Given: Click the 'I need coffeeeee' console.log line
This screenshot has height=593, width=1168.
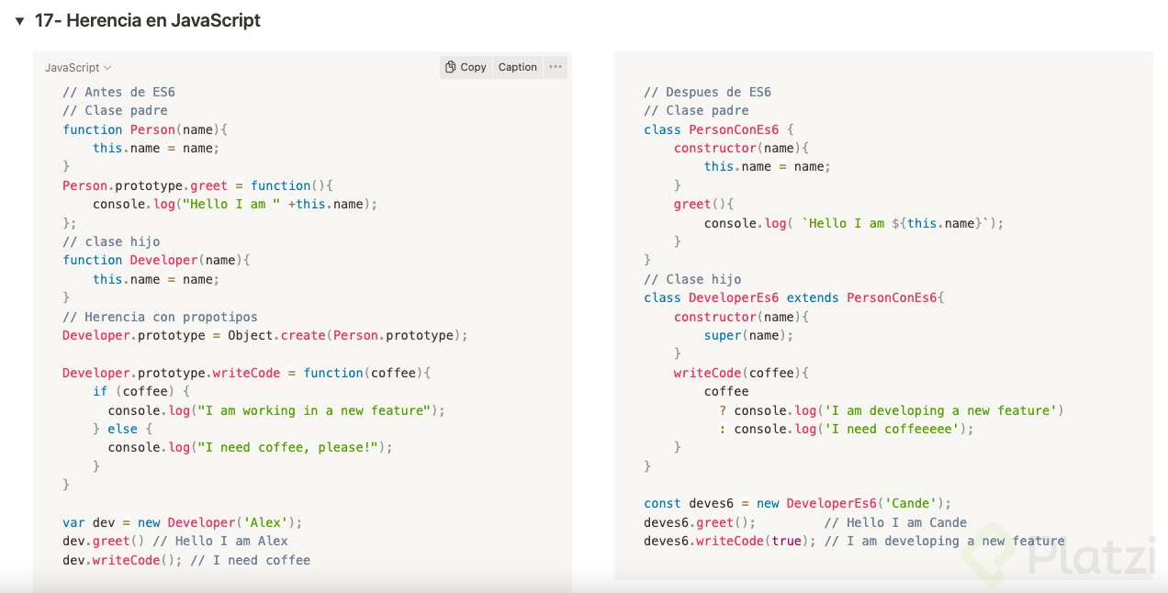Looking at the screenshot, I should (847, 429).
